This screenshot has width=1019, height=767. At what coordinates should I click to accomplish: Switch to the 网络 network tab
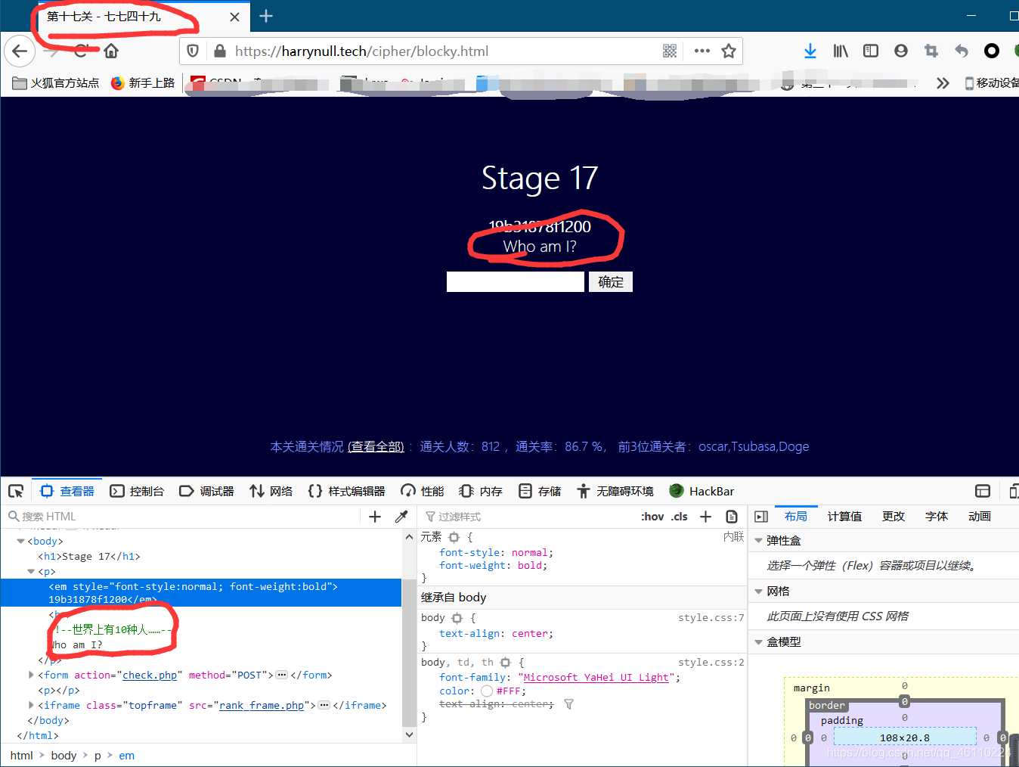pyautogui.click(x=271, y=491)
